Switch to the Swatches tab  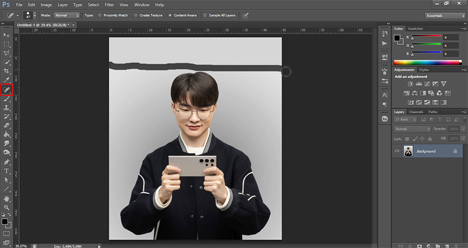[416, 28]
